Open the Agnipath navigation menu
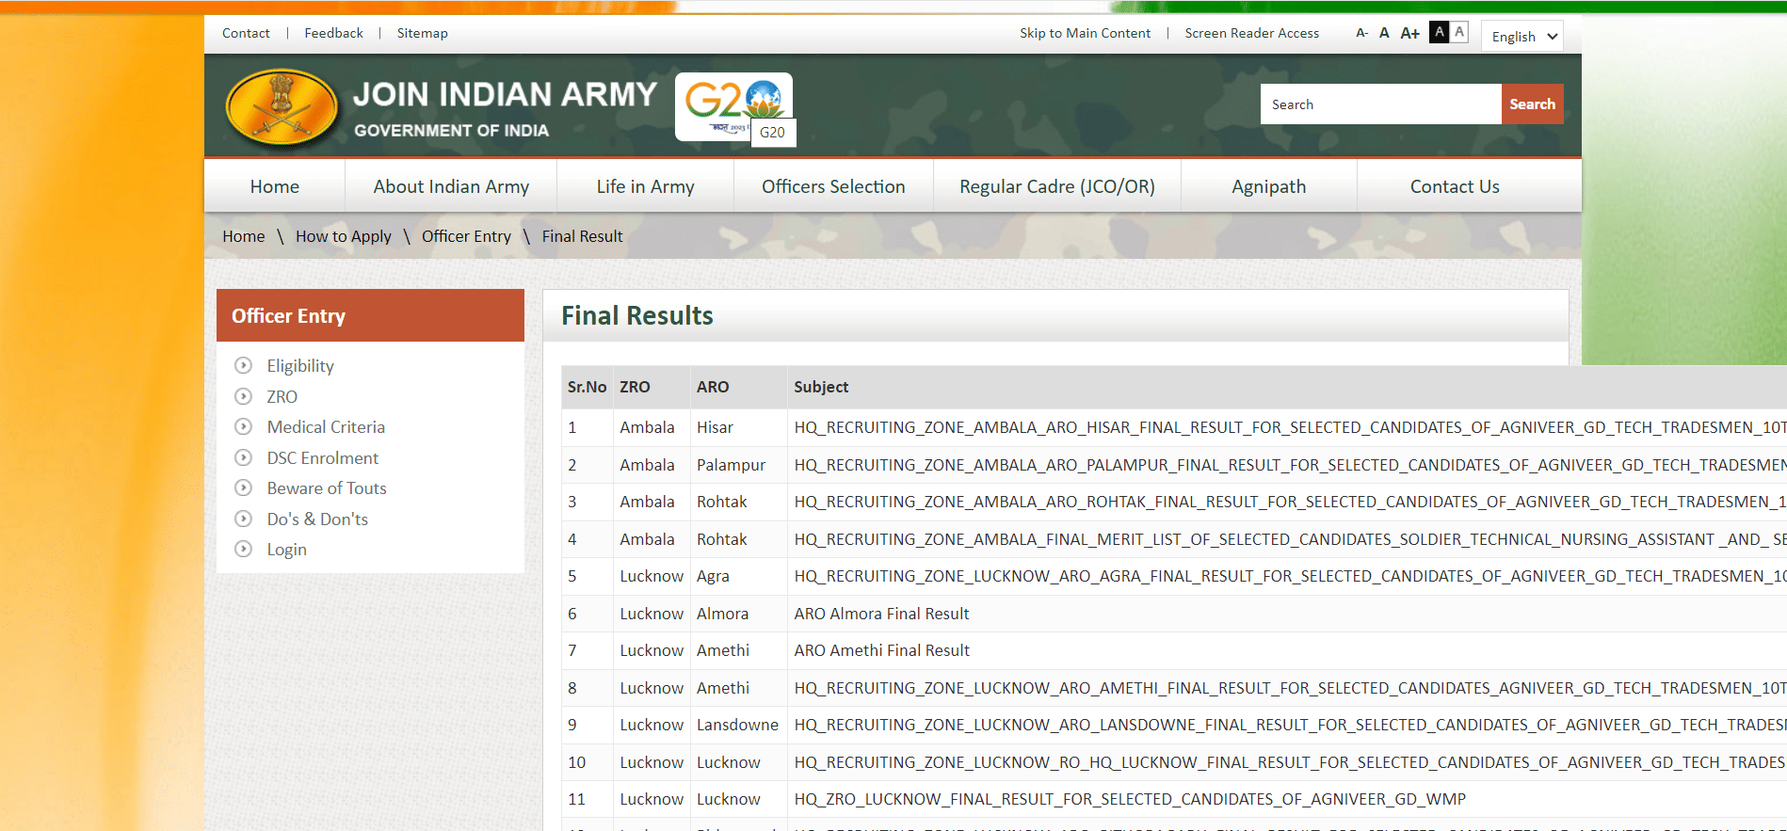The width and height of the screenshot is (1787, 831). 1268,186
